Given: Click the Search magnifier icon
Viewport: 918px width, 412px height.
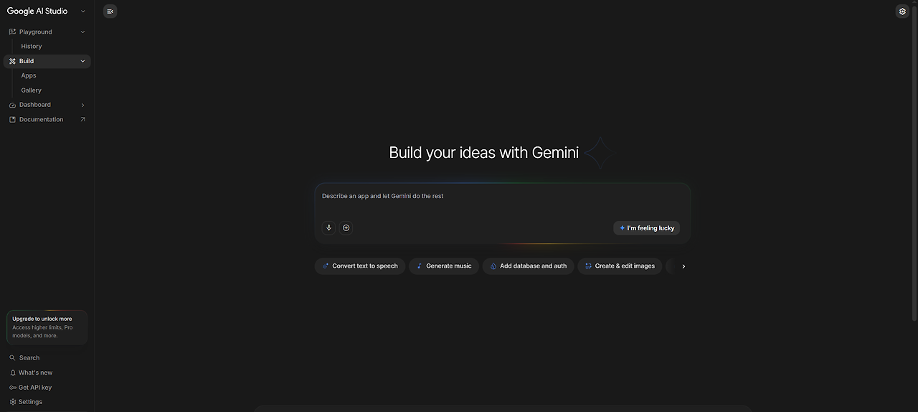Looking at the screenshot, I should pos(12,357).
